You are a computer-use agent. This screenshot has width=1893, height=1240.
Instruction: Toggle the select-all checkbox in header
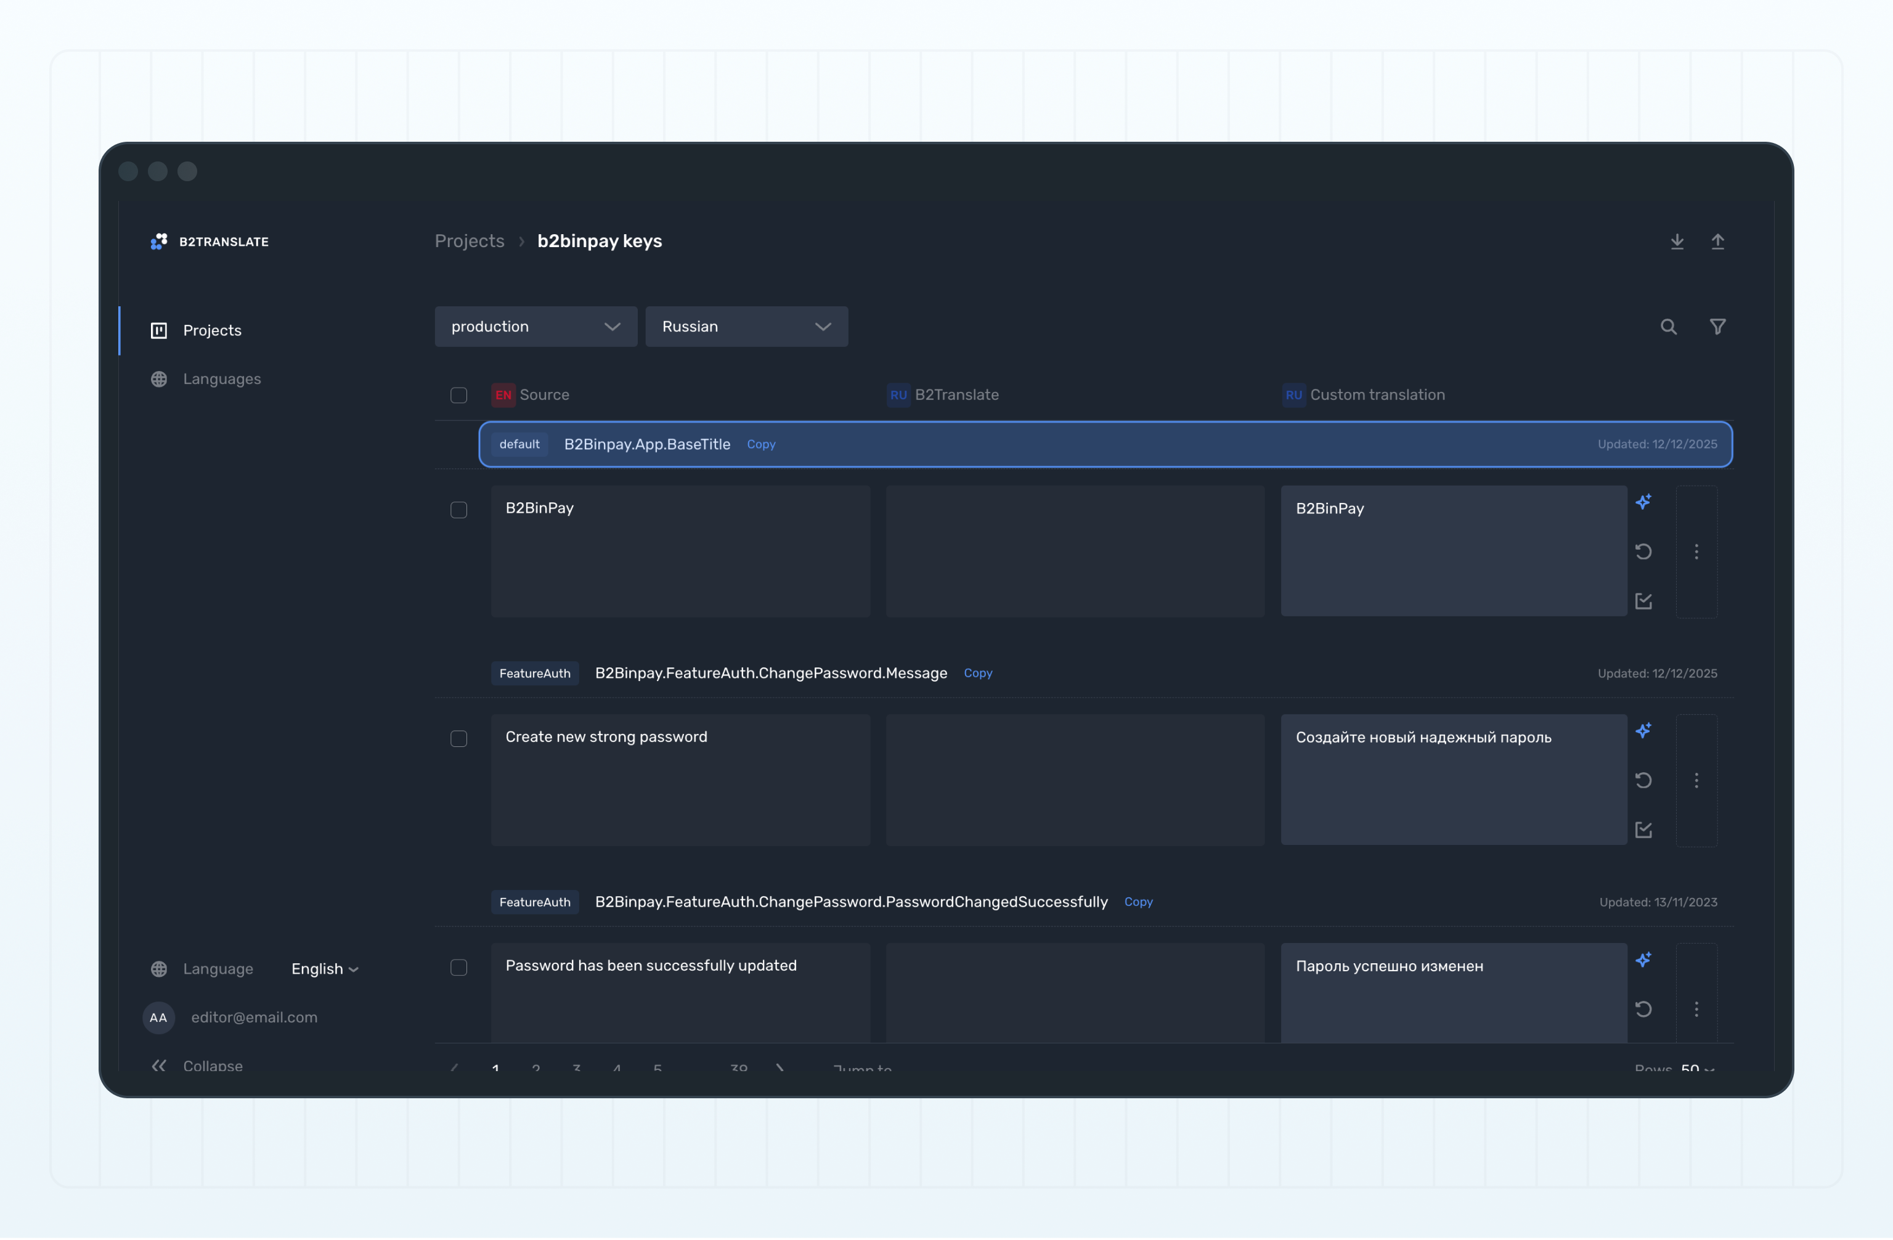459,395
